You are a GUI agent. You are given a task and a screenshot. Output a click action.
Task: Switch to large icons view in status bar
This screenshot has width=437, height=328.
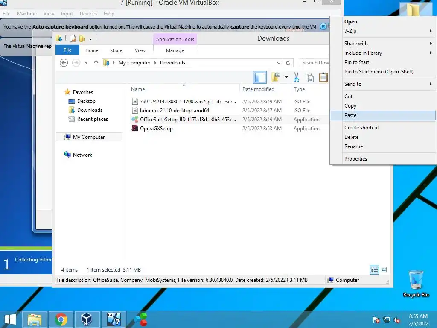[x=384, y=269]
